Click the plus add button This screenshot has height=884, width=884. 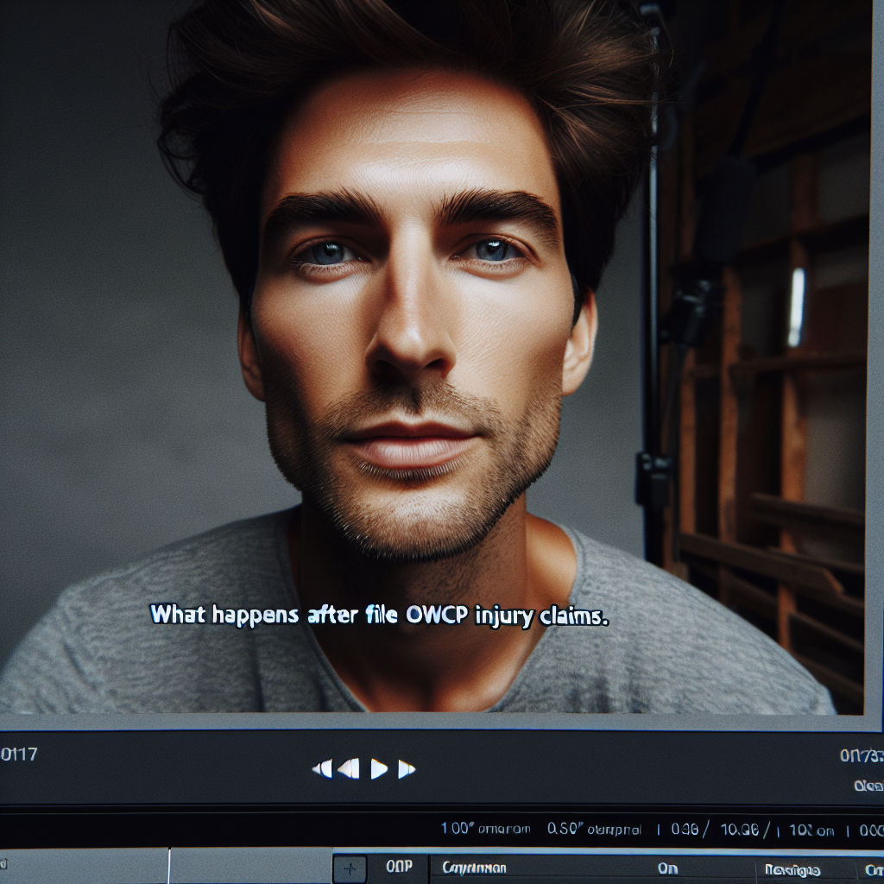coord(350,869)
